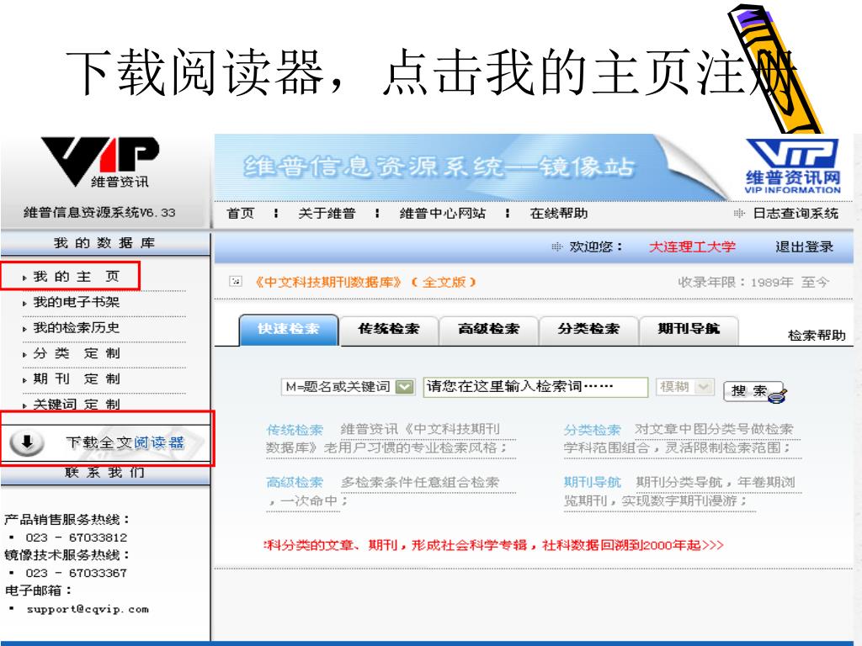
Task: Select 我的主页 in the left sidebar
Action: [77, 276]
